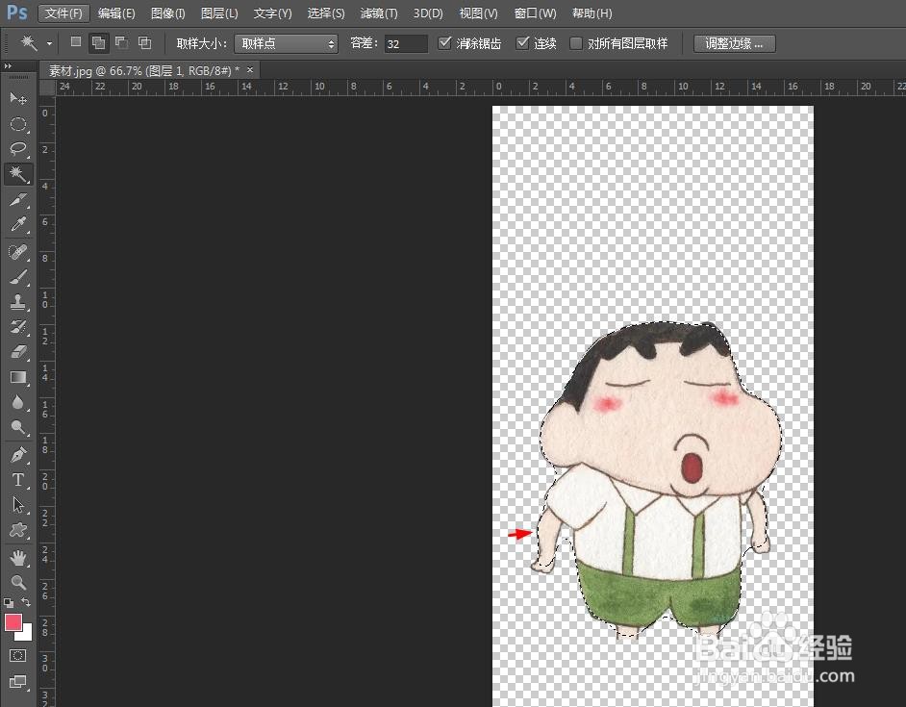Toggle the 连续 contiguous checkbox

pyautogui.click(x=522, y=42)
